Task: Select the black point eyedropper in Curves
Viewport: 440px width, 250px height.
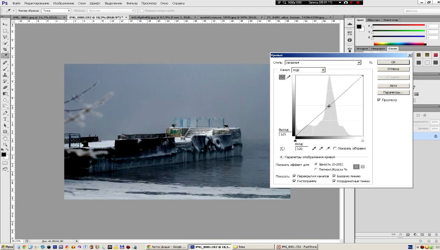Action: 314,148
